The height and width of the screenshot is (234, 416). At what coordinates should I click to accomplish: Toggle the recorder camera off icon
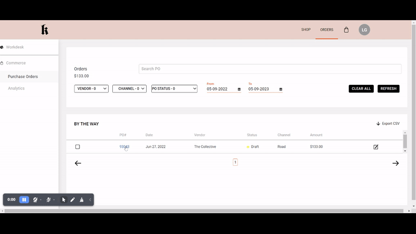35,200
